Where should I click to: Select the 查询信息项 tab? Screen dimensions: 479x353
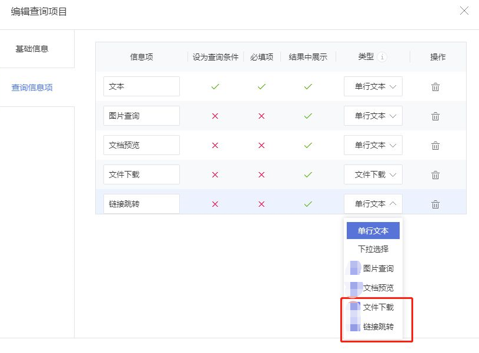pos(32,88)
